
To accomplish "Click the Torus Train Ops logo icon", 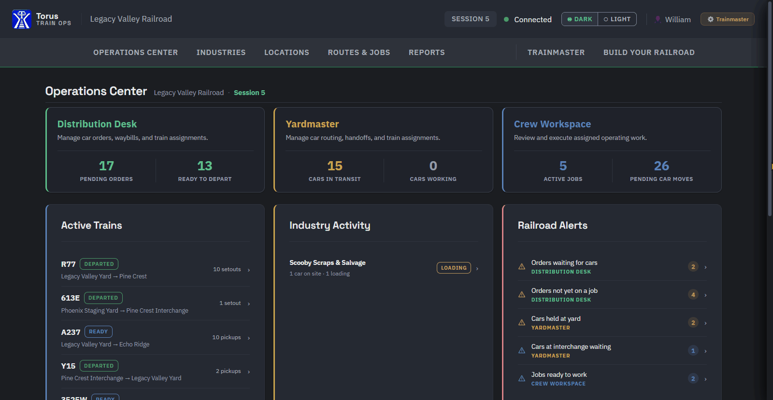I will [x=22, y=19].
